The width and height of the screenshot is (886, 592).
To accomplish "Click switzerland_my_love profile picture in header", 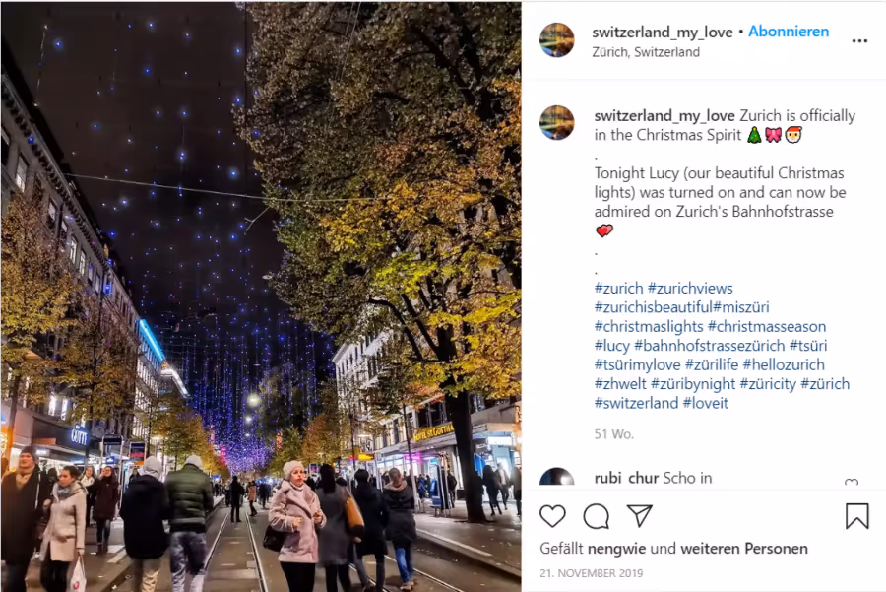I will click(x=556, y=40).
